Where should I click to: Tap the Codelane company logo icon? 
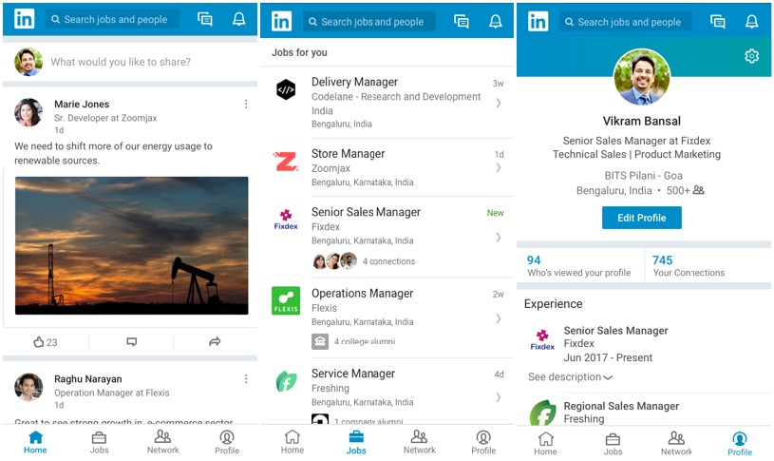pyautogui.click(x=285, y=90)
